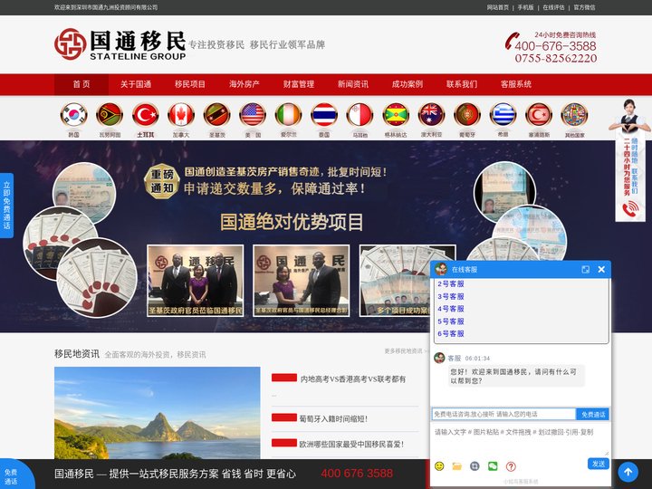652x489 pixels.
Task: Click the South Korea (韩国) flag icon
Action: [73, 115]
